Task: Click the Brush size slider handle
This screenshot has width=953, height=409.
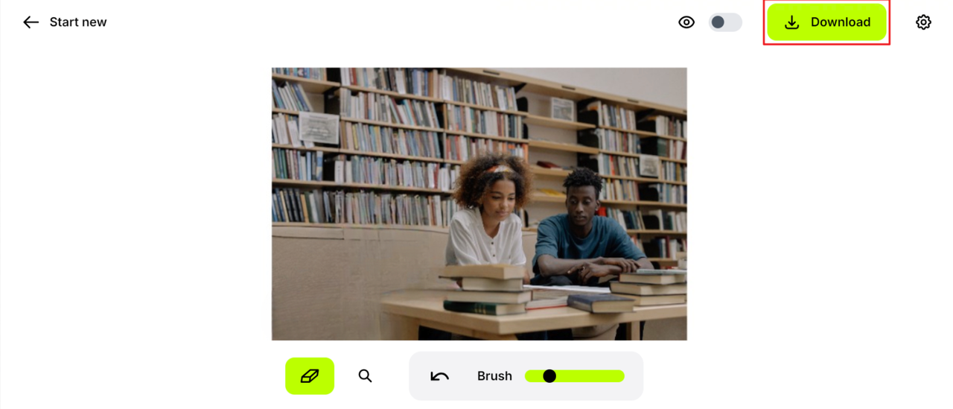Action: click(549, 376)
